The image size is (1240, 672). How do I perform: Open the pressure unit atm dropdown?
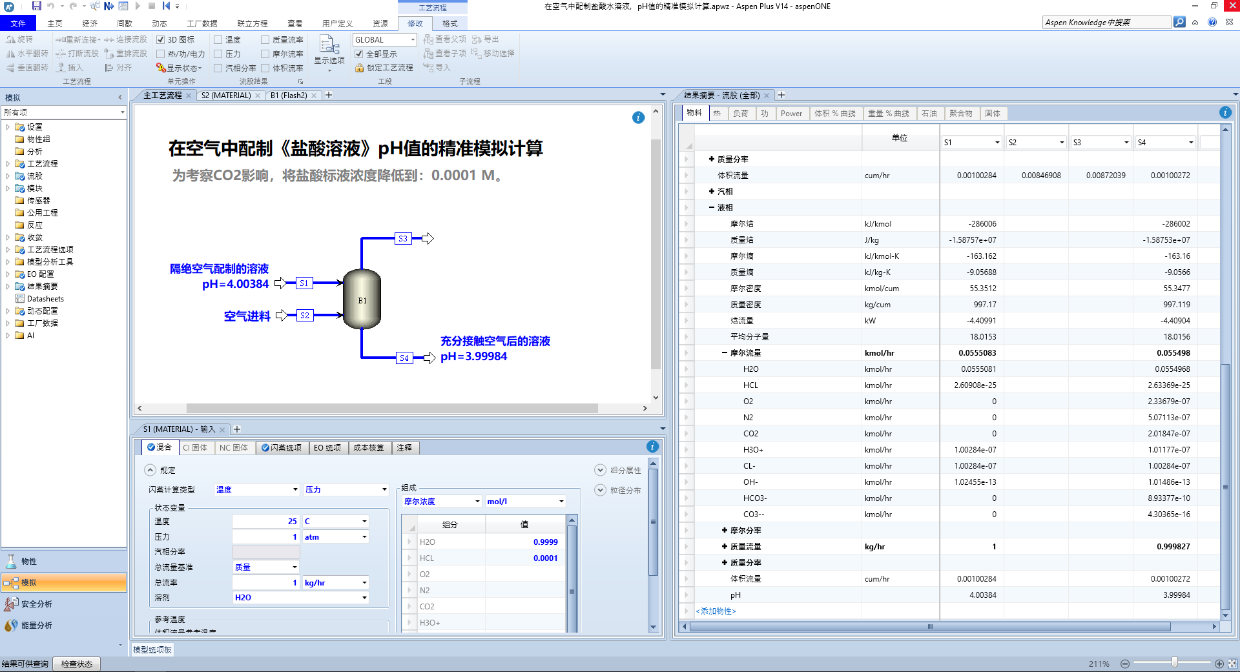tap(364, 536)
